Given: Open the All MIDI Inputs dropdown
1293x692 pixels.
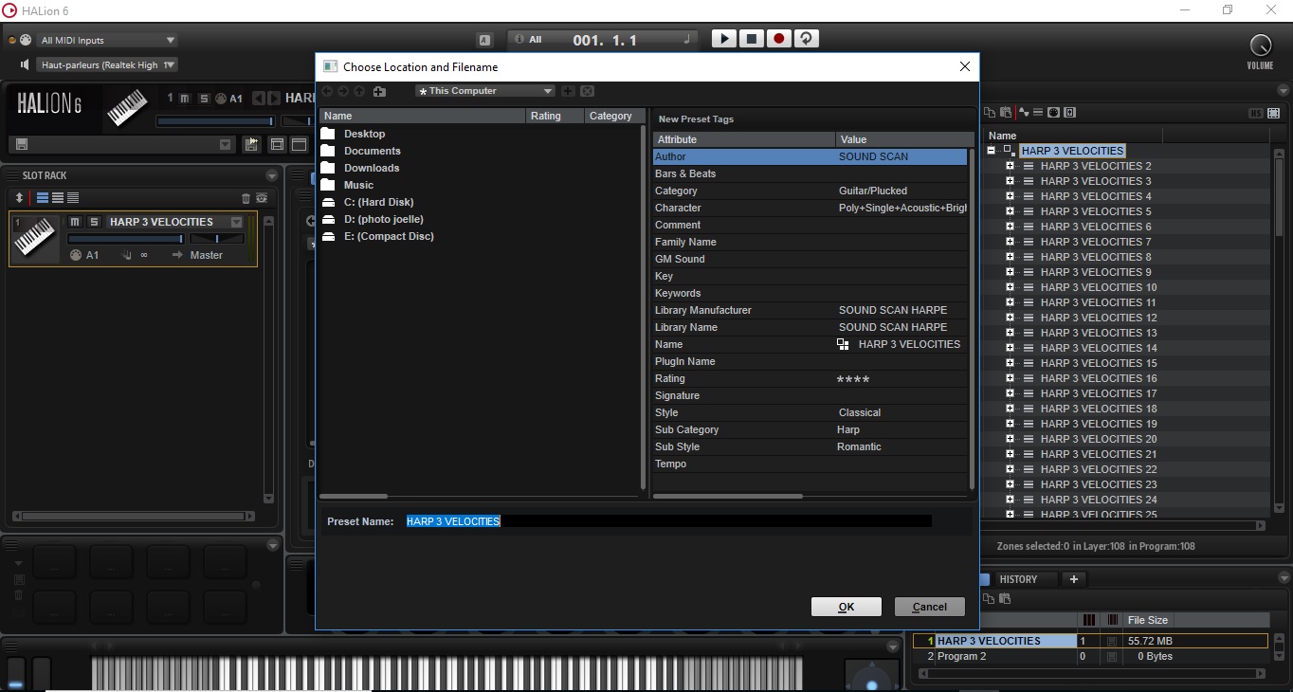Looking at the screenshot, I should [107, 41].
